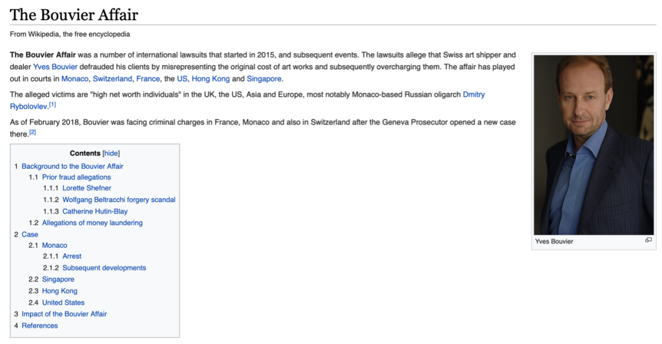
Task: Go to 2.3 Hong Kong in contents
Action: click(x=59, y=291)
